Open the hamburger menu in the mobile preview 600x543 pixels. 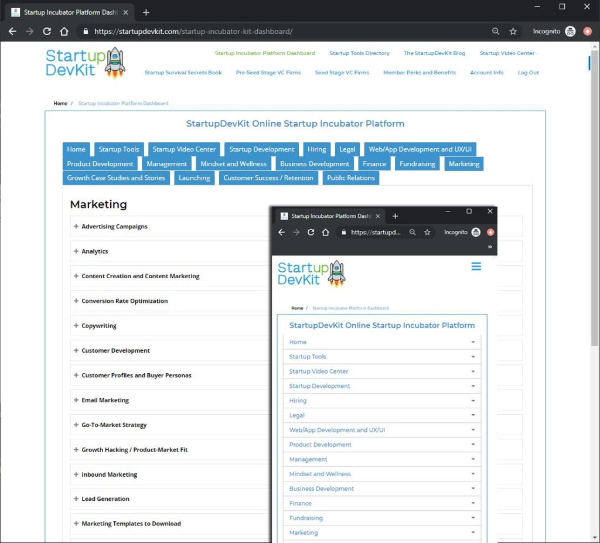tap(476, 266)
